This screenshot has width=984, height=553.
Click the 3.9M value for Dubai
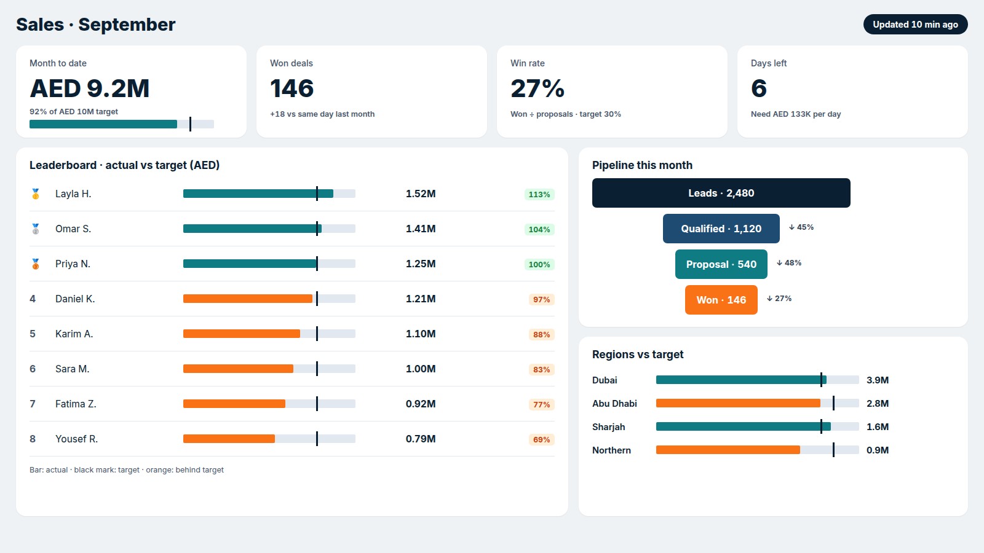coord(878,380)
